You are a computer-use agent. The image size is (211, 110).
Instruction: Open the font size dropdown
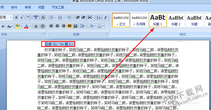11,17
